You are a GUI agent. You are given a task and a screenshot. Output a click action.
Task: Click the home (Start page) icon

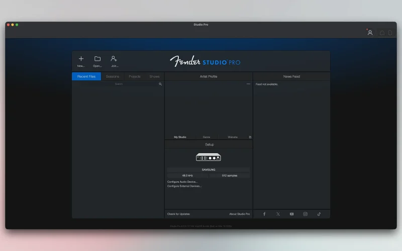coord(382,33)
